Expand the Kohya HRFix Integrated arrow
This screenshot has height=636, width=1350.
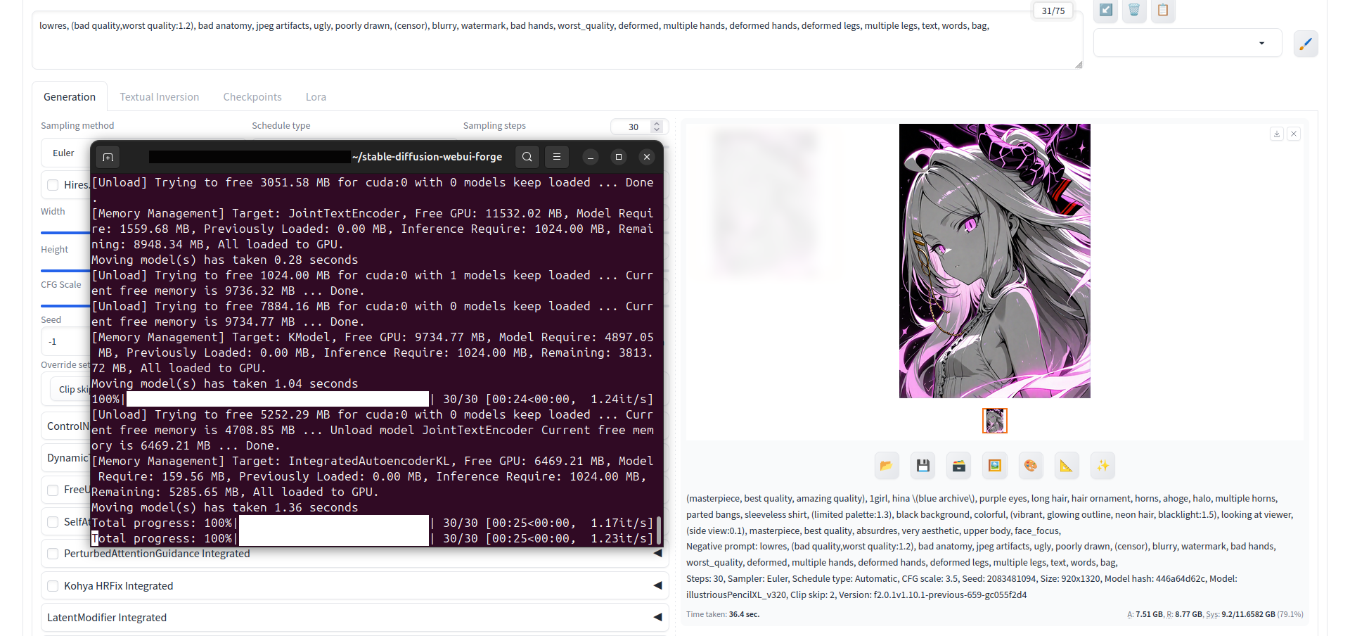click(657, 585)
